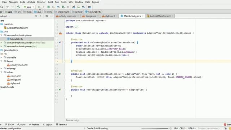
Task: Click Run with Coverage icon
Action: tap(53, 7)
